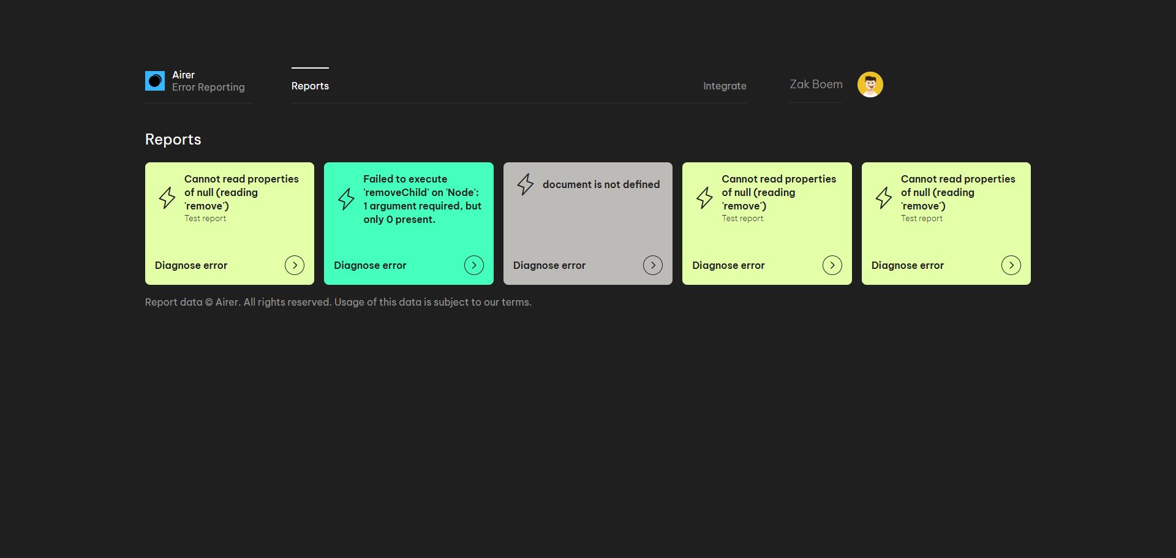Click lightning icon on leftmost 'Cannot read properties' card
Viewport: 1176px width, 558px height.
coord(167,198)
